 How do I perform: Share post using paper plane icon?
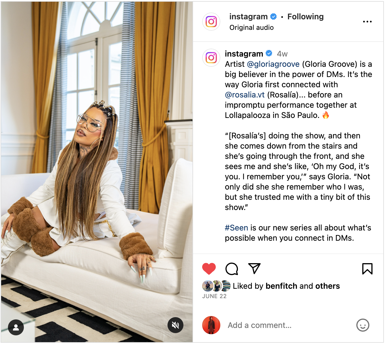tap(254, 269)
